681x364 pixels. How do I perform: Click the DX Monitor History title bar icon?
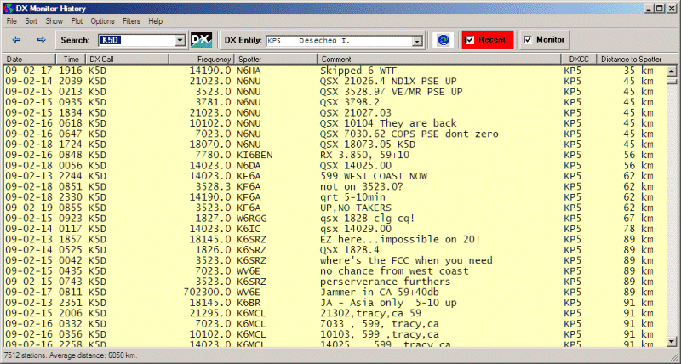point(8,7)
